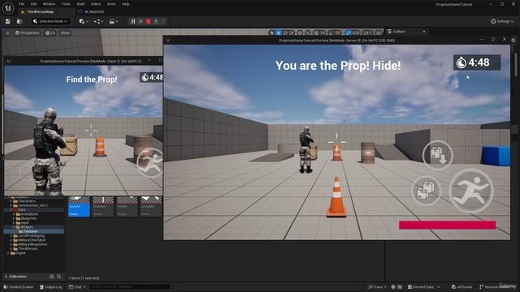Switch to the ThirdPersonMap tab
The image size is (520, 292).
coord(40,11)
